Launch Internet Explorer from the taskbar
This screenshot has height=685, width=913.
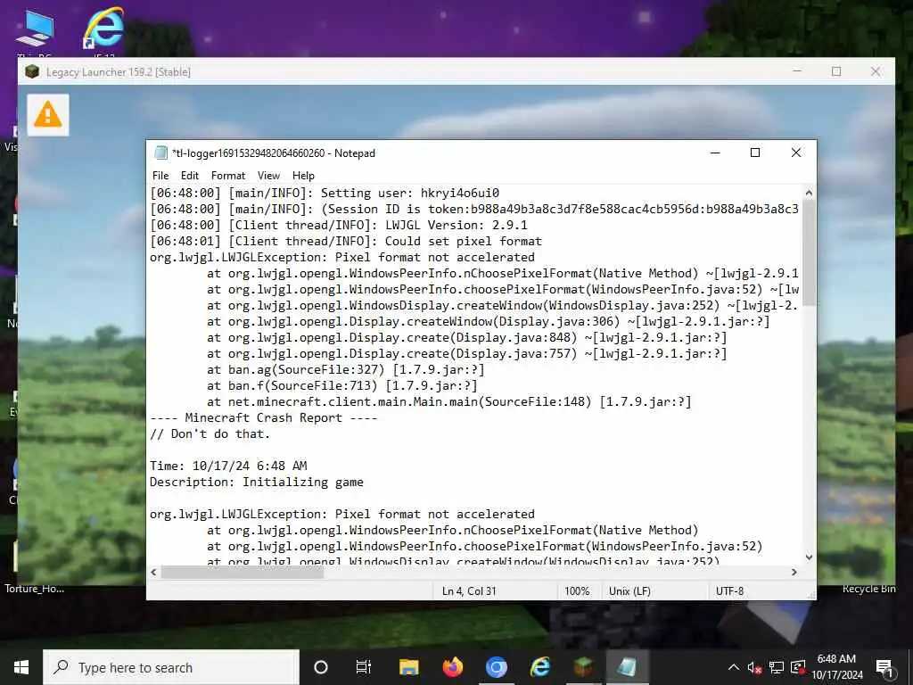coord(539,667)
